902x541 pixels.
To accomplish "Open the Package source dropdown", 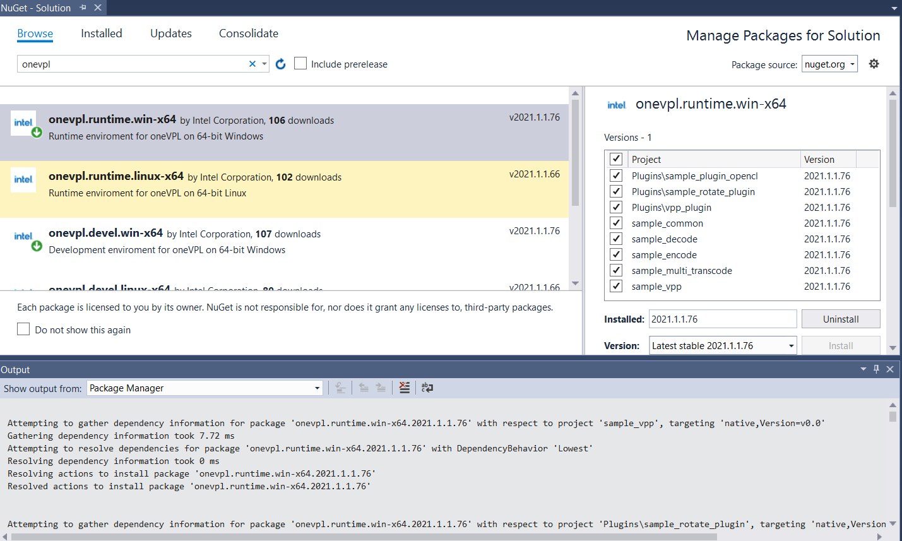I will click(829, 64).
